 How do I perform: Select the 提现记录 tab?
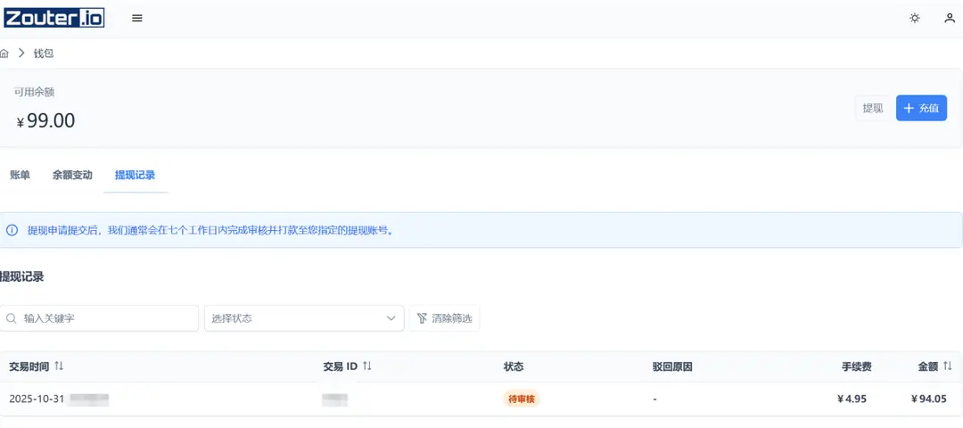(135, 175)
